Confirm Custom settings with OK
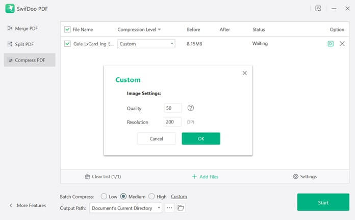This screenshot has height=220, width=355. click(x=201, y=139)
